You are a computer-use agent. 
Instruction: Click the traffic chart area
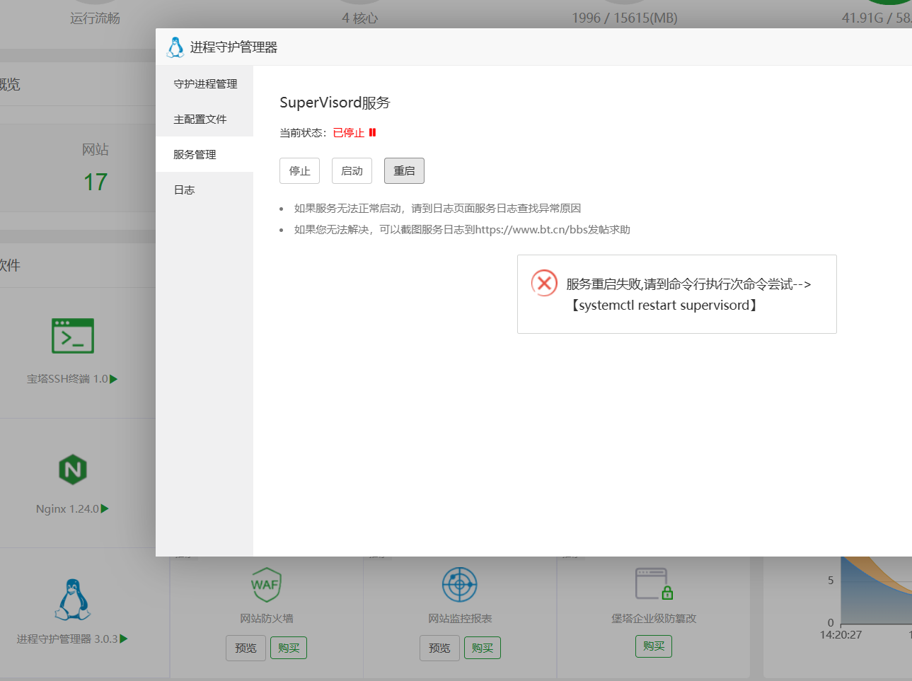876,590
